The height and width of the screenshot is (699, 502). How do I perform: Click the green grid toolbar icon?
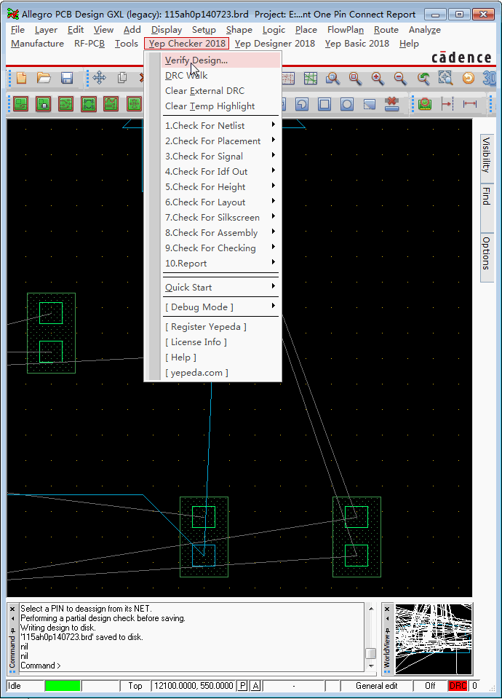pyautogui.click(x=311, y=79)
